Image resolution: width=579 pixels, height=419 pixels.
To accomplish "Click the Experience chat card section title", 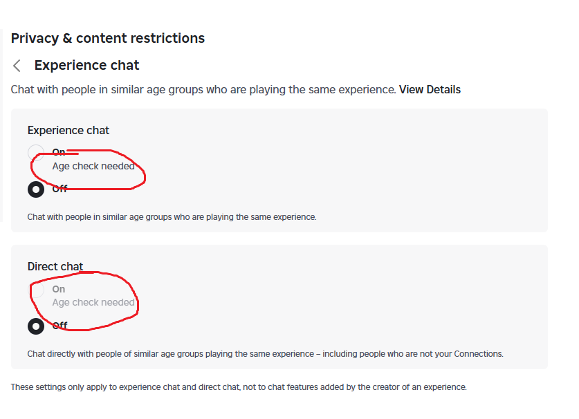I will pos(68,130).
